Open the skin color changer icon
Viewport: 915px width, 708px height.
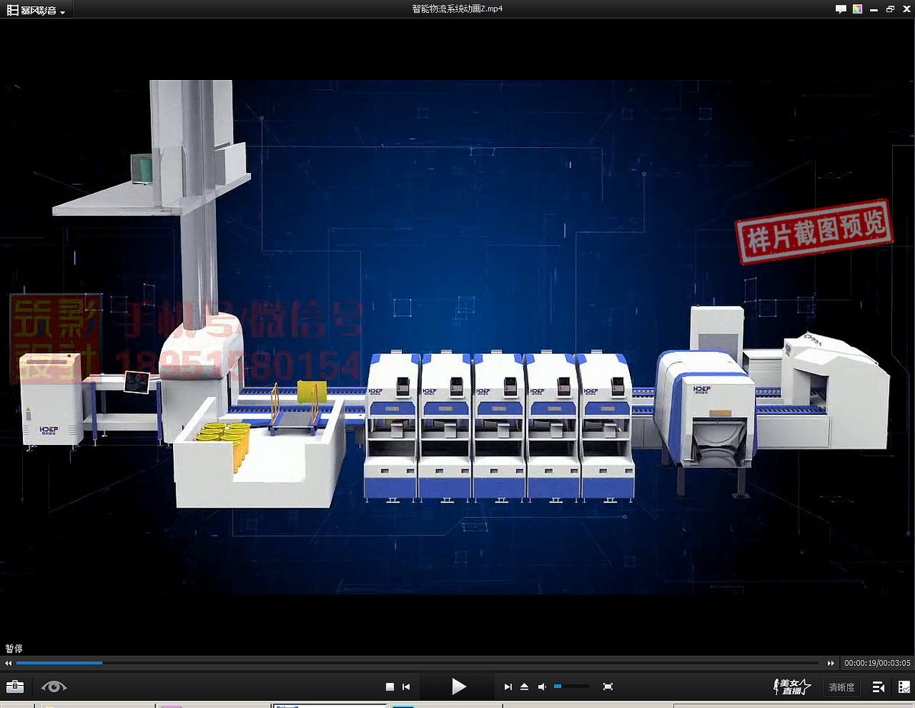858,9
